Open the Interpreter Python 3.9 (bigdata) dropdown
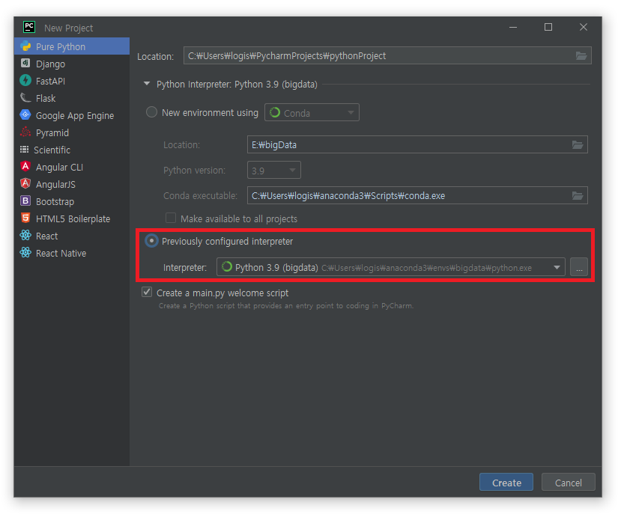Viewport: 621px width, 517px height. [390, 267]
